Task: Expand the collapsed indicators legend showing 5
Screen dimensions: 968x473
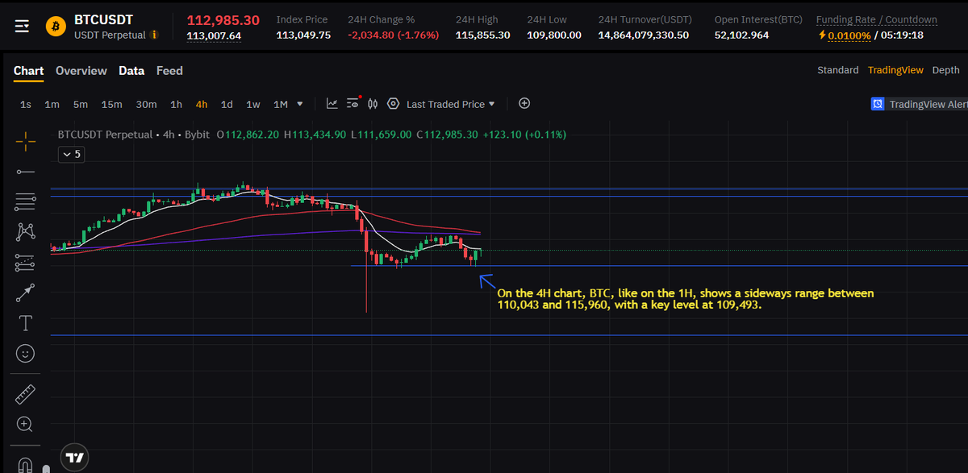Action: (70, 154)
